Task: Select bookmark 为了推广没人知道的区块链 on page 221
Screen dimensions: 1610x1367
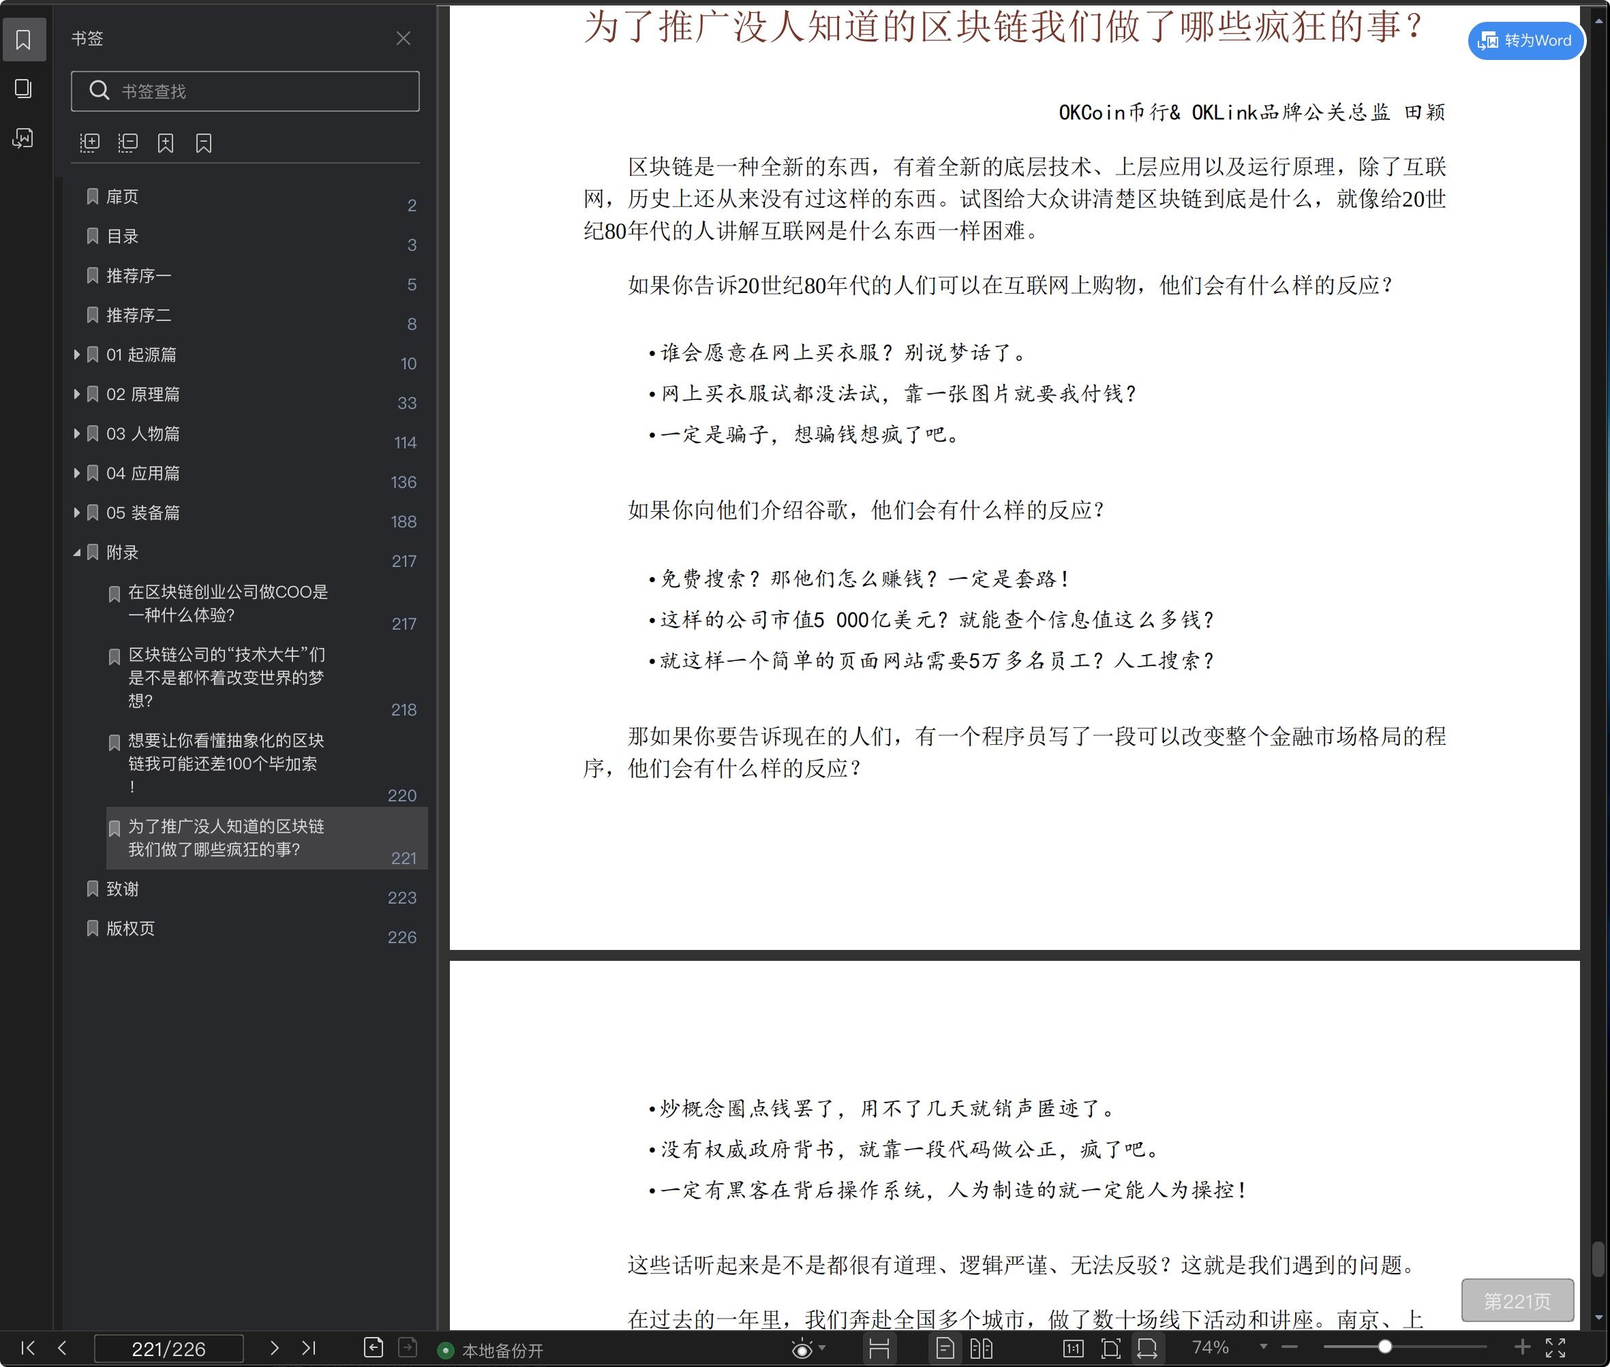Action: [267, 838]
